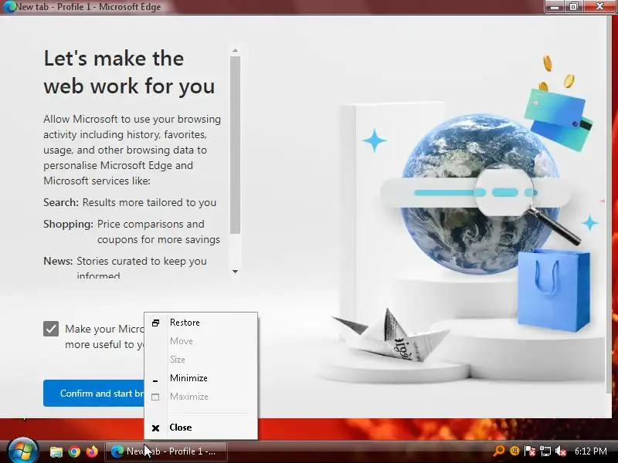This screenshot has width=618, height=463.
Task: Choose Restore from the window menu
Action: (201, 323)
